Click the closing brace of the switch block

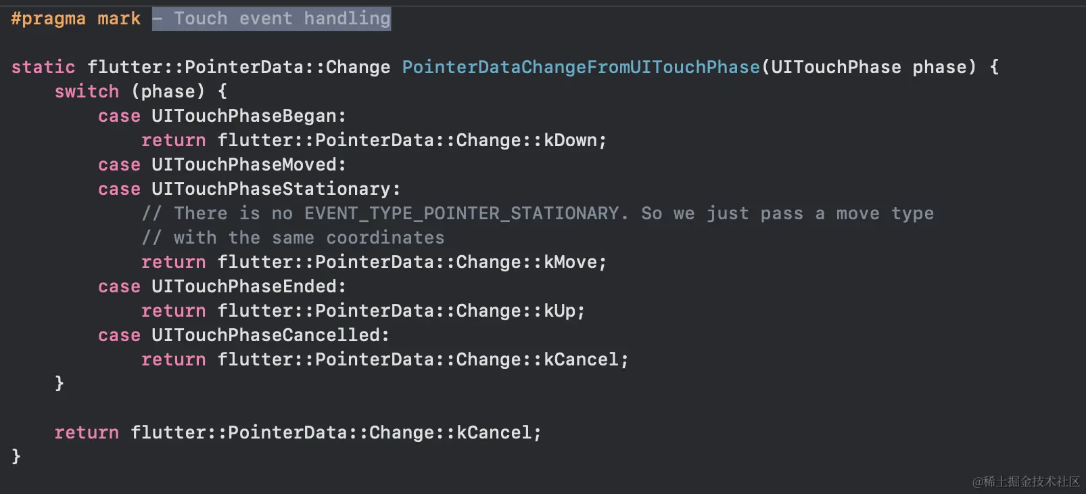tap(60, 383)
